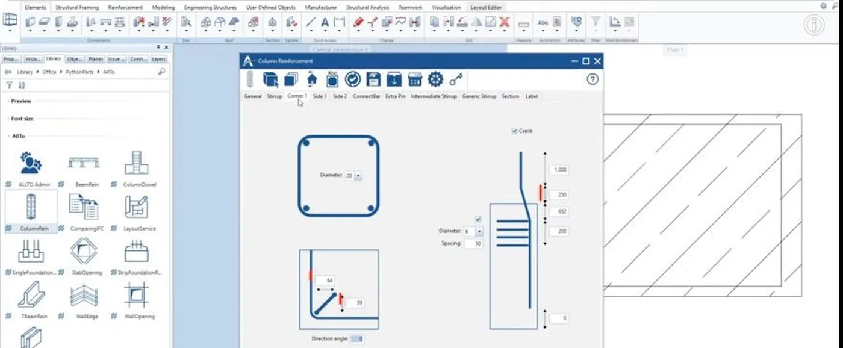This screenshot has height=348, width=843.
Task: Open dropdown under the top-left building grid icon
Action: click(10, 31)
